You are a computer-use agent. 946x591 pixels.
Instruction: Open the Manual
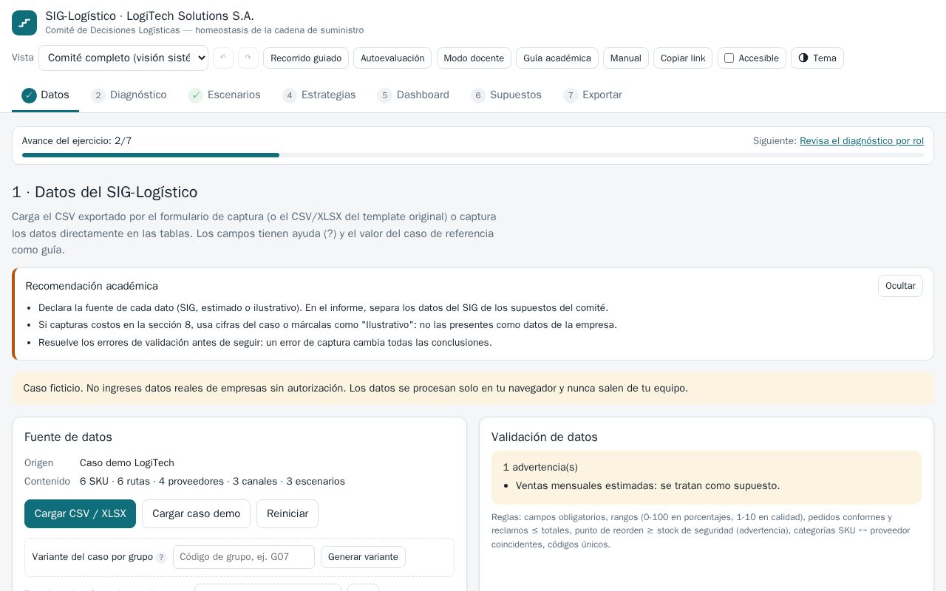(626, 58)
